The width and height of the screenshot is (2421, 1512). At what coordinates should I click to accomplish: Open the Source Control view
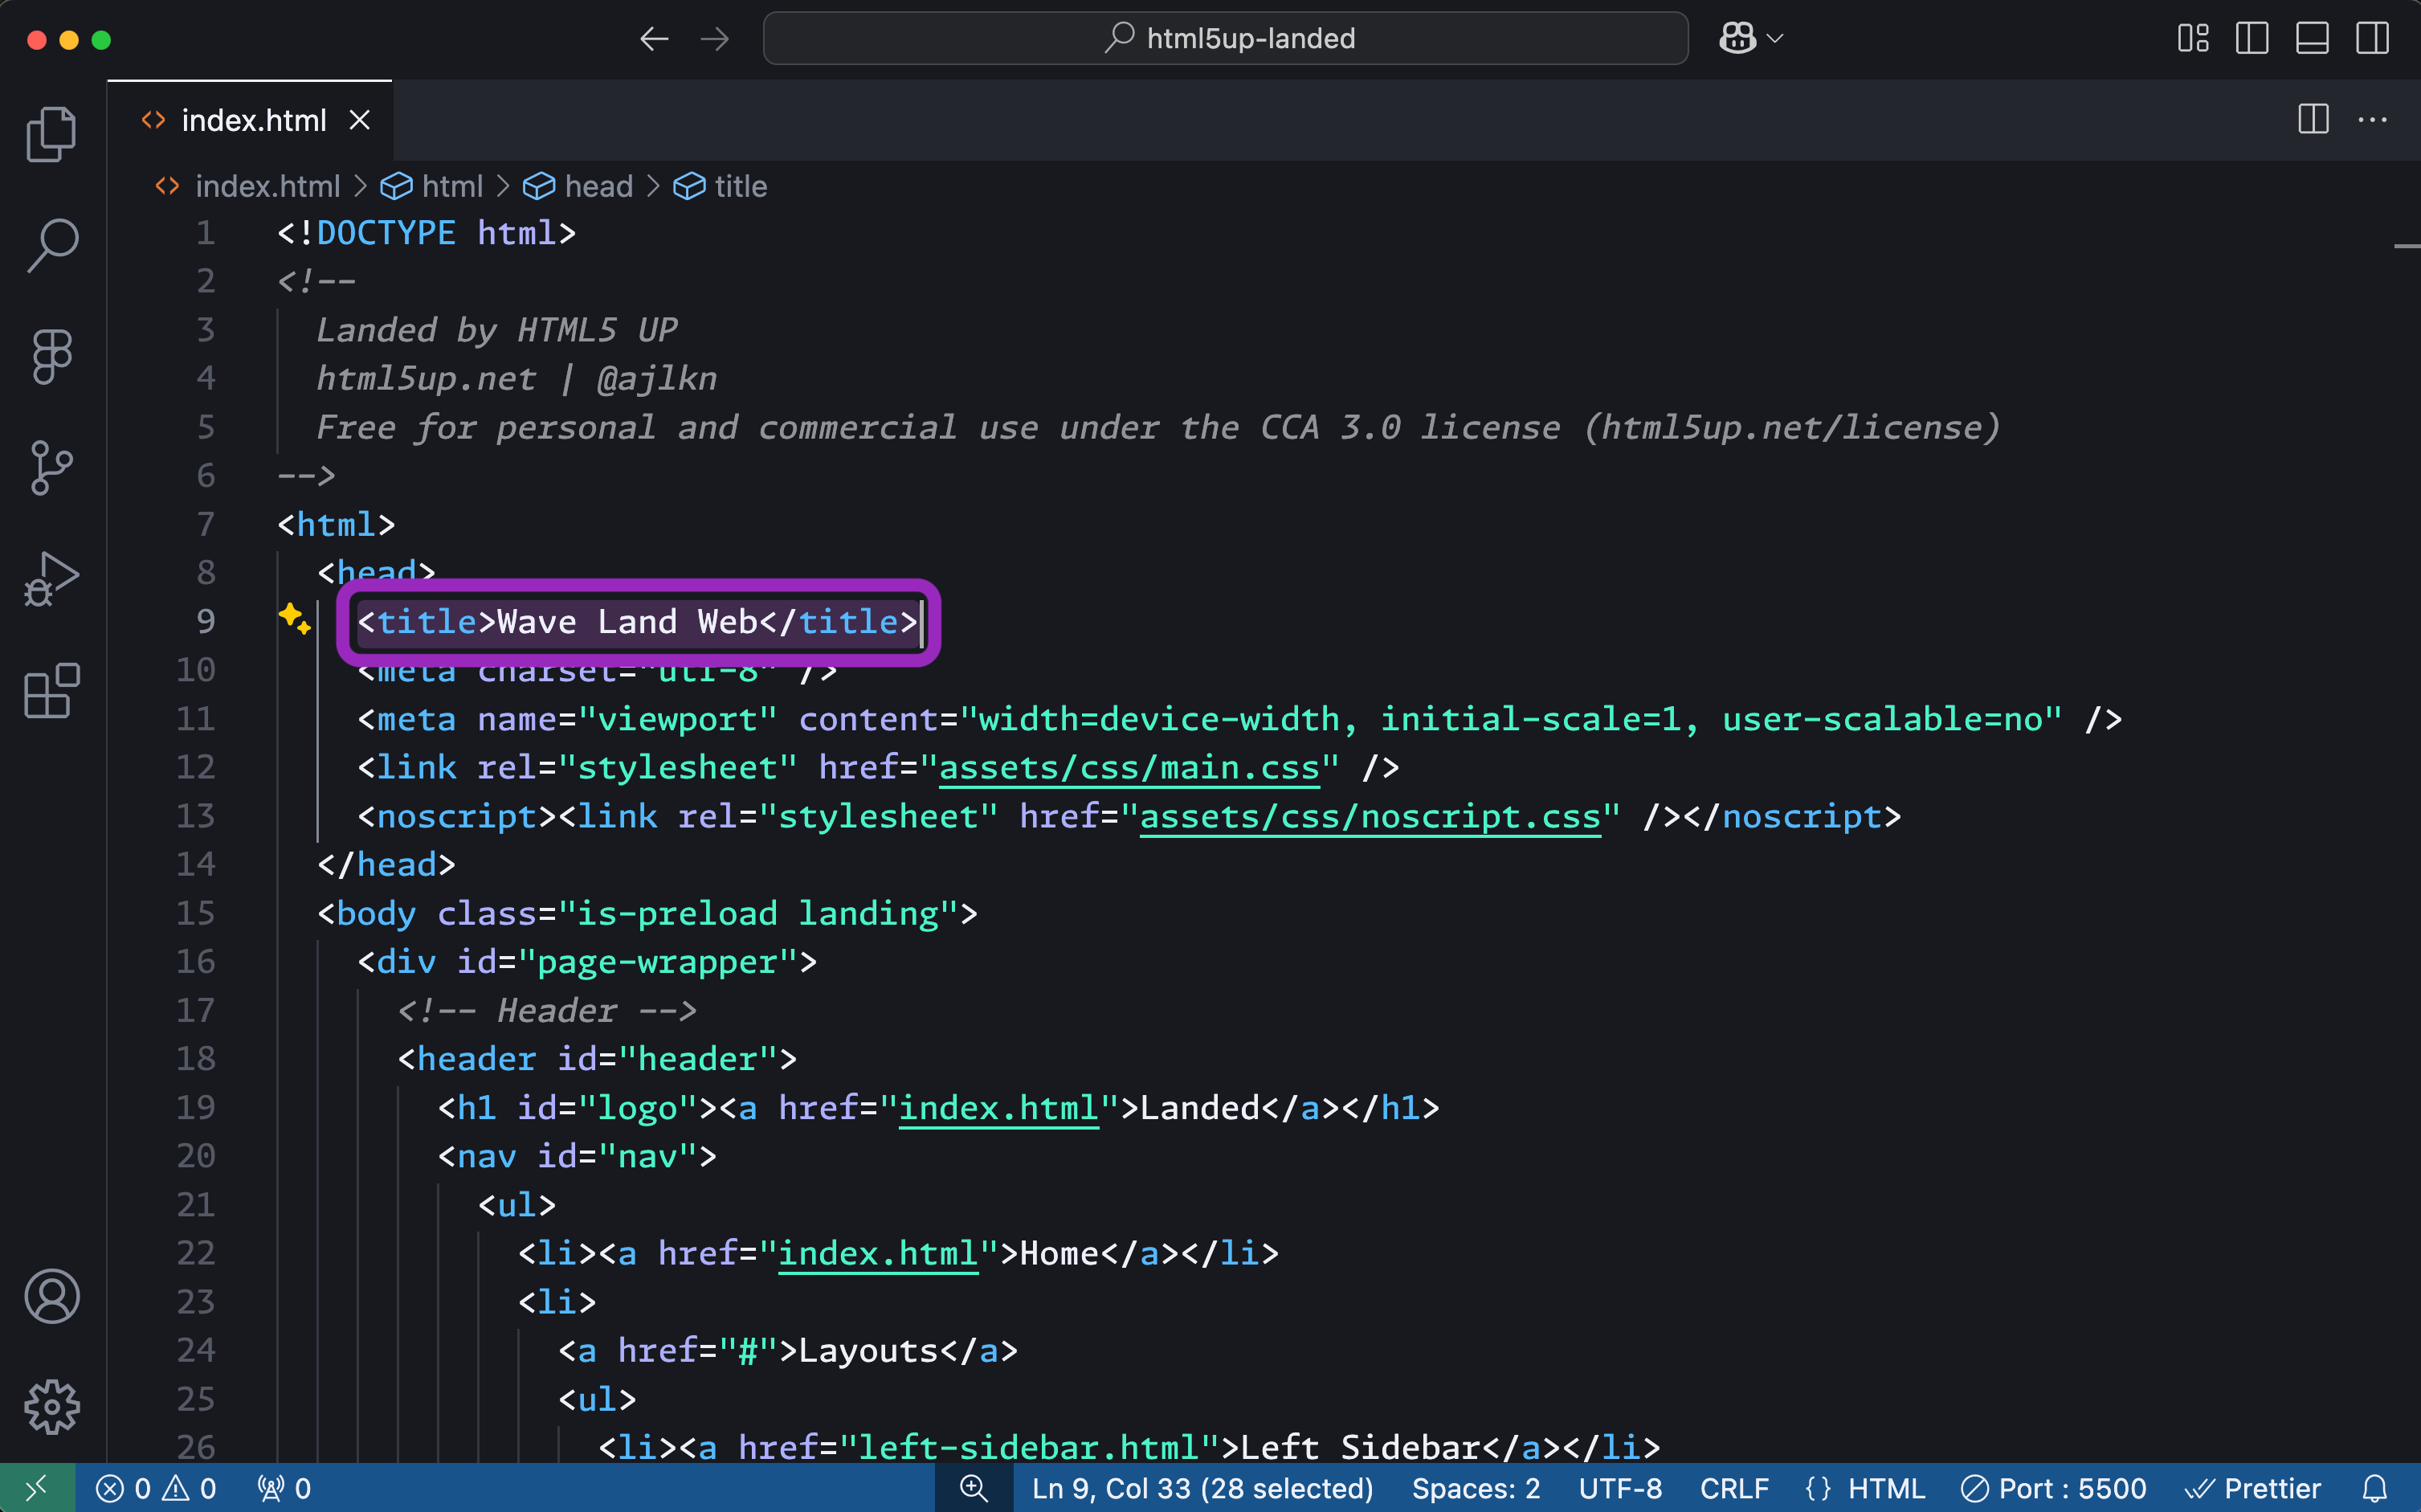[x=52, y=467]
